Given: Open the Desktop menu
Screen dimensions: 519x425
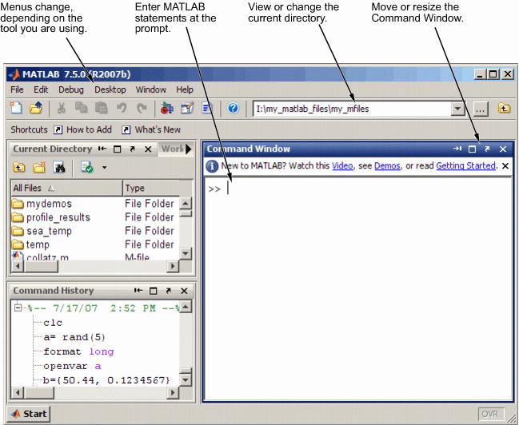Looking at the screenshot, I should [x=110, y=89].
